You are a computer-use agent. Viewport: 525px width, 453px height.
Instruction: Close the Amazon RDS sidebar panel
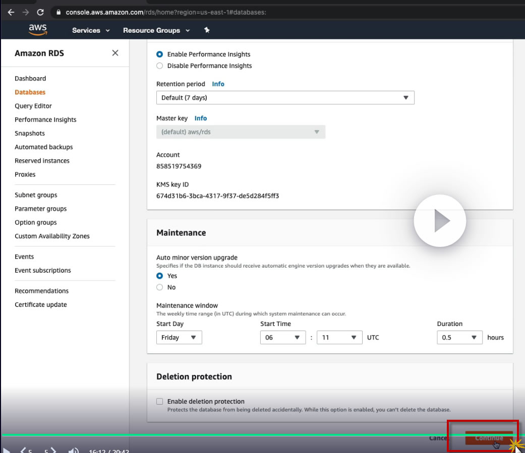[115, 53]
